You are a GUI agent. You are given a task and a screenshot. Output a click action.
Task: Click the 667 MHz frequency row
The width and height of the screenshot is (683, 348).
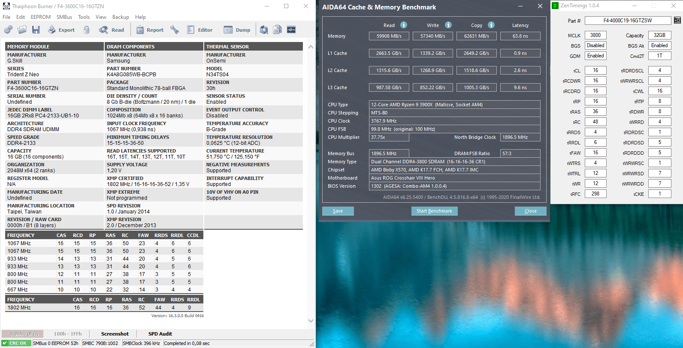tap(104, 290)
